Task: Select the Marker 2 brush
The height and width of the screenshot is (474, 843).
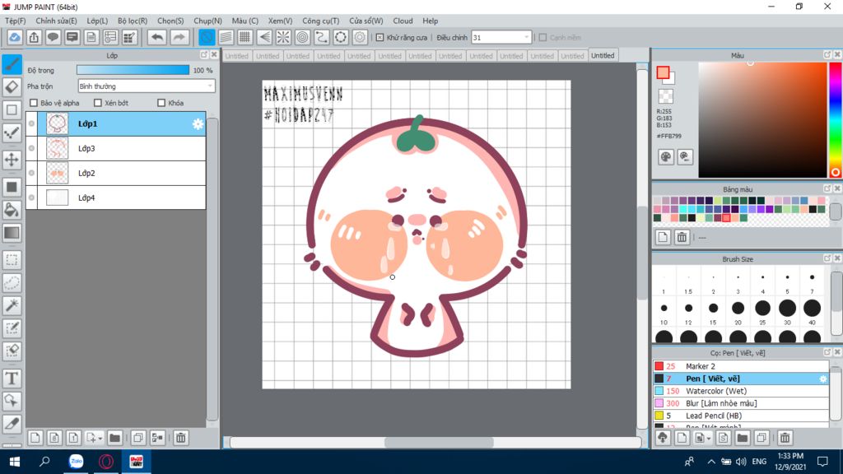Action: (741, 366)
